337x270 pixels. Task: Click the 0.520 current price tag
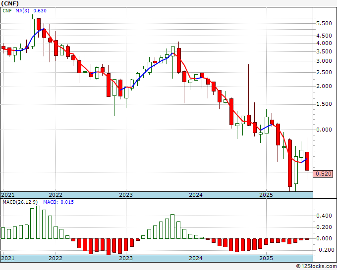[323, 174]
